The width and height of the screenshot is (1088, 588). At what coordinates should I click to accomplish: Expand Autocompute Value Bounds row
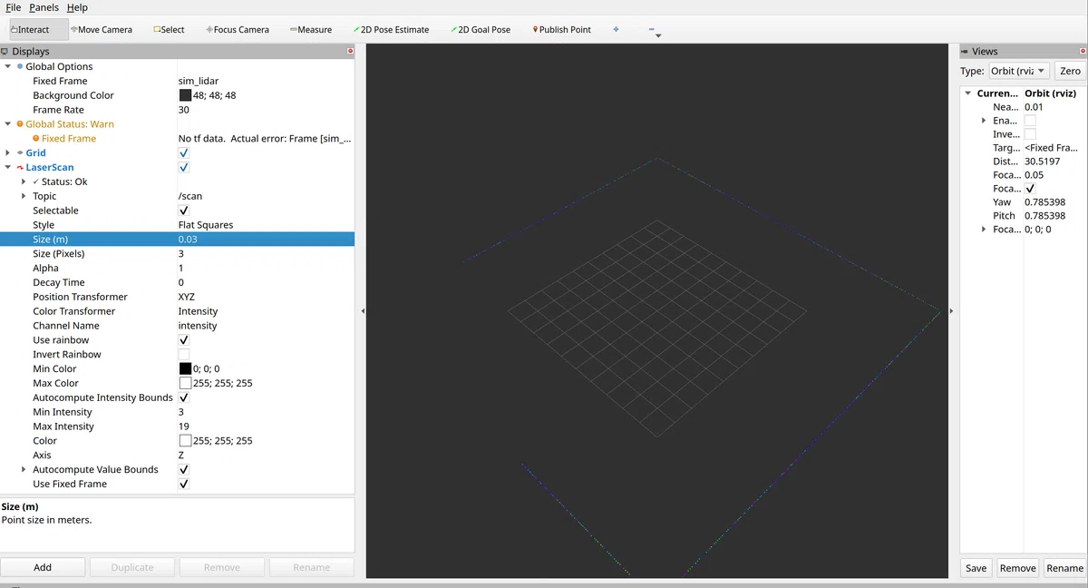24,470
